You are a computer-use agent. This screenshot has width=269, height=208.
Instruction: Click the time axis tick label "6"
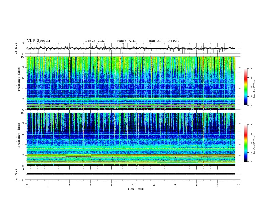click(x=154, y=185)
